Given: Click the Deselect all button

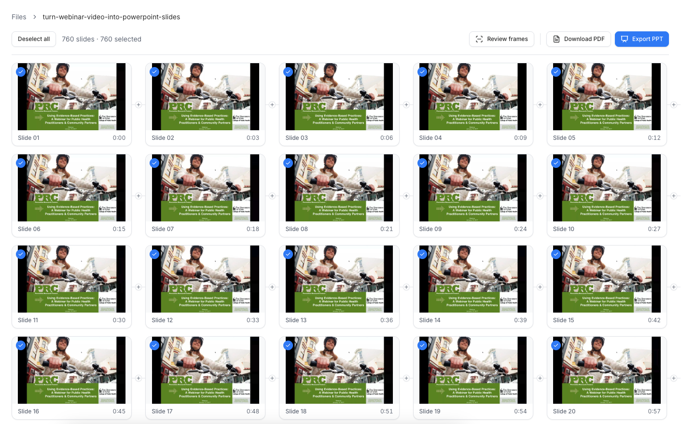Looking at the screenshot, I should pos(34,39).
